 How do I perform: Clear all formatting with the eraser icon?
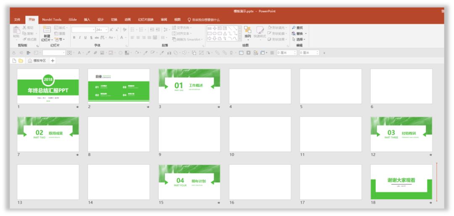(x=125, y=30)
